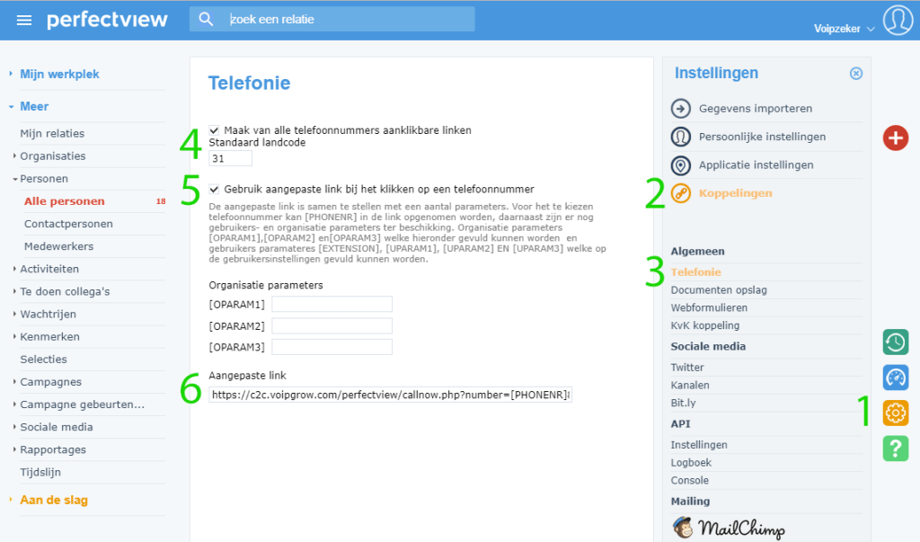Click the Koppelingen text link
920x542 pixels.
735,193
